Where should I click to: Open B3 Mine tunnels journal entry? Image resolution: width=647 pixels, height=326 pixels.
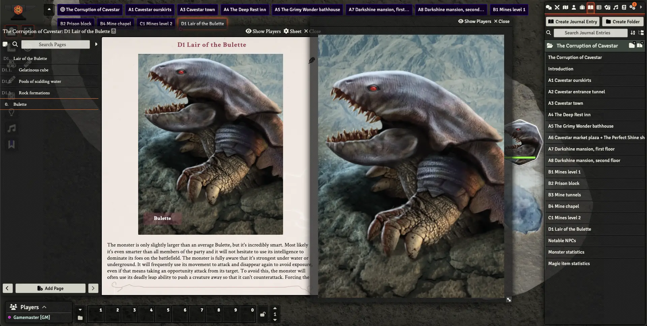tap(595, 195)
